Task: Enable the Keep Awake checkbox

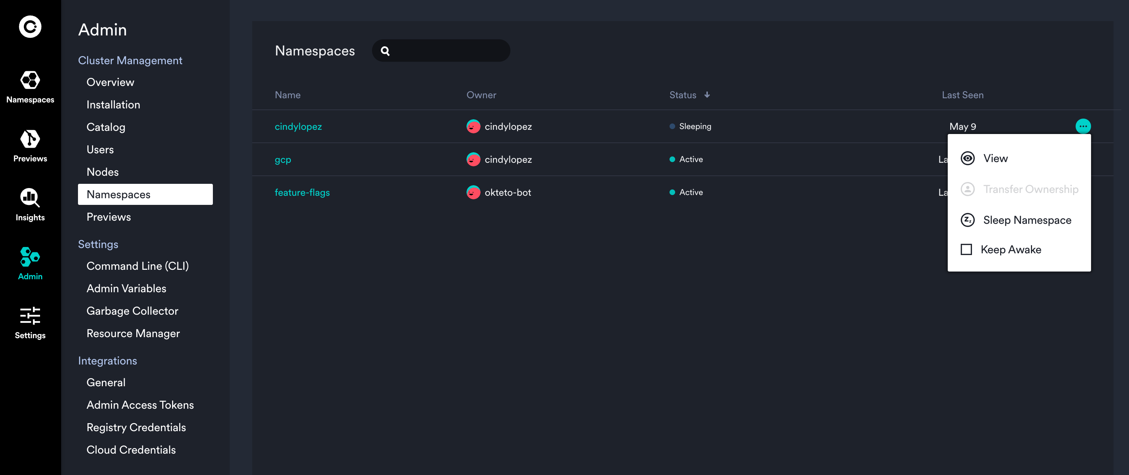Action: 967,249
